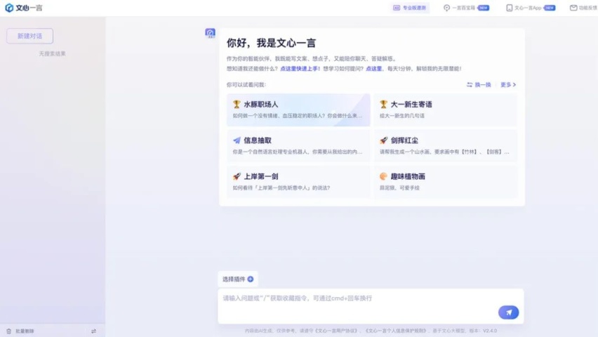Click the palette icon on 趣味植物画
Image resolution: width=598 pixels, height=337 pixels.
pos(384,176)
